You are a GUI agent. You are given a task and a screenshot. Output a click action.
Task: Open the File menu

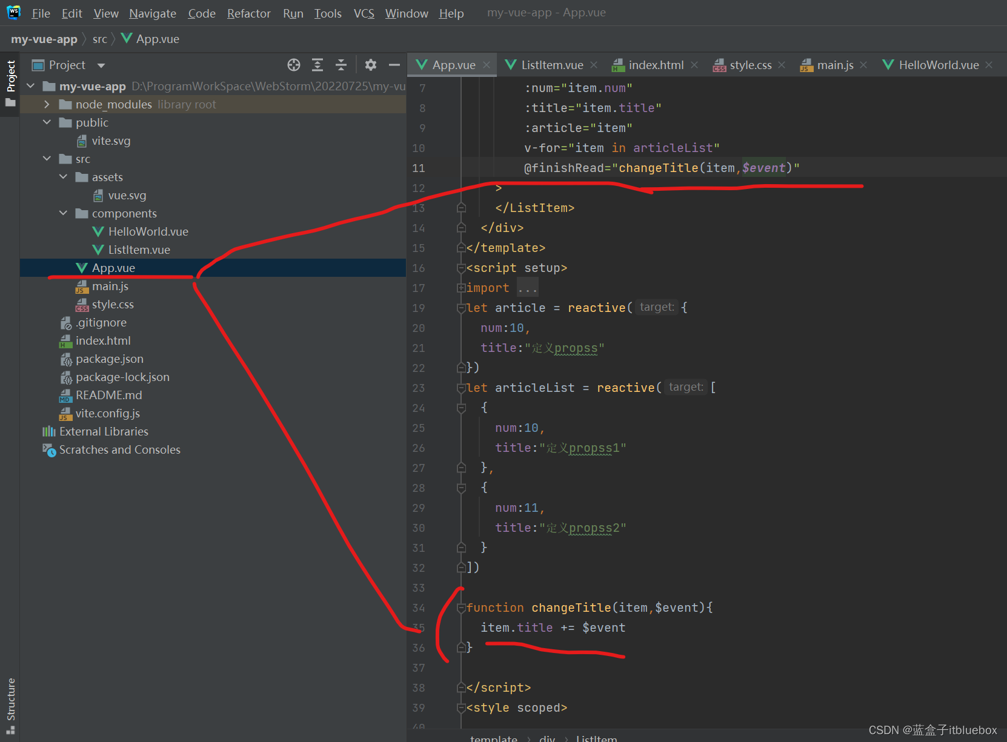tap(41, 13)
